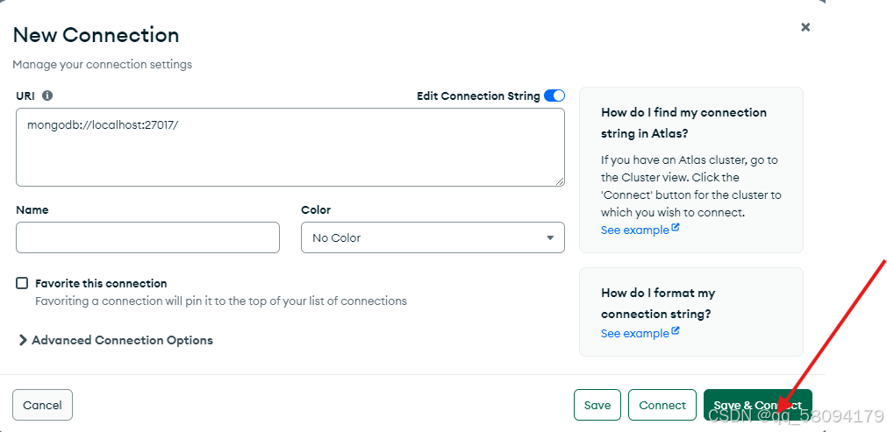The height and width of the screenshot is (432, 887).
Task: Click the Save button
Action: coord(597,405)
